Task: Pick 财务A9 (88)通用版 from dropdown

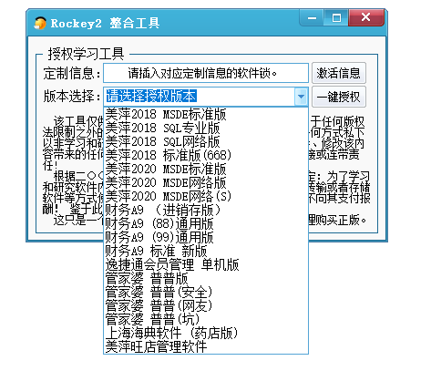Action: click(206, 224)
